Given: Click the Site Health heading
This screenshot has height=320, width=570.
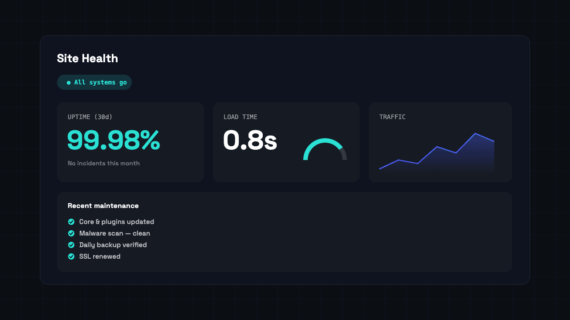Looking at the screenshot, I should coord(87,58).
